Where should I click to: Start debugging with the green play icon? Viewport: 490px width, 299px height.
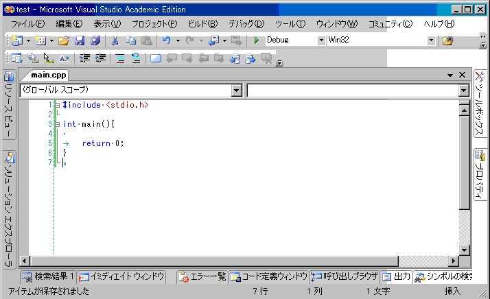(256, 40)
